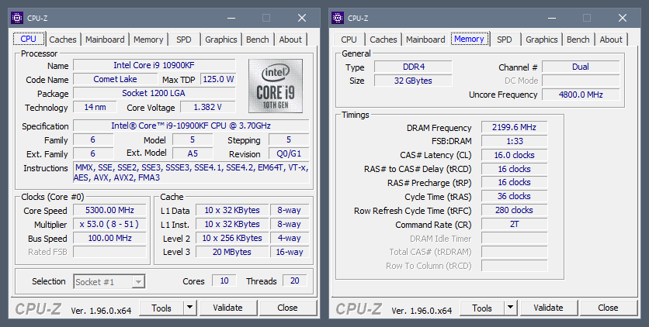The image size is (649, 327).
Task: Click Close button in left CPU-Z window
Action: click(288, 308)
